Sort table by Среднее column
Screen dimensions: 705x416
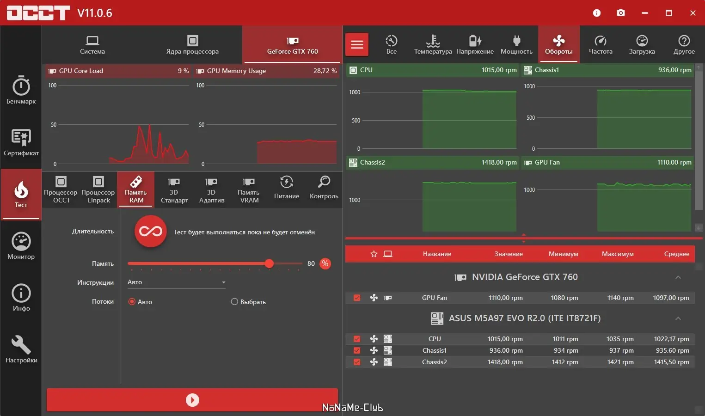(677, 254)
